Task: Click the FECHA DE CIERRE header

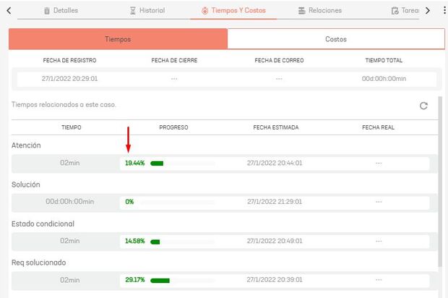Action: [x=174, y=60]
